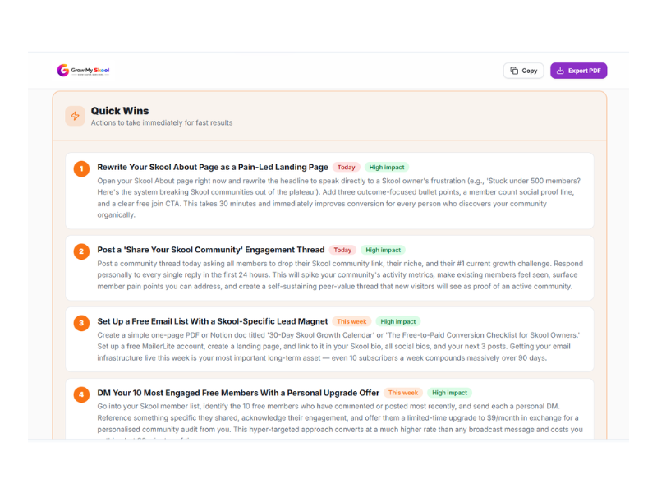Click This week tag on Personal Upgrade Offer item
This screenshot has width=657, height=493.
point(403,393)
